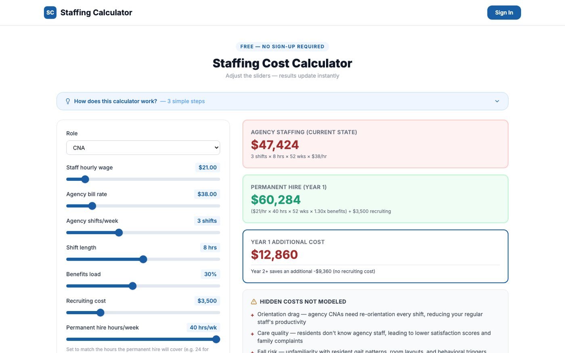
Task: Click the 30% benefits load value
Action: click(210, 274)
